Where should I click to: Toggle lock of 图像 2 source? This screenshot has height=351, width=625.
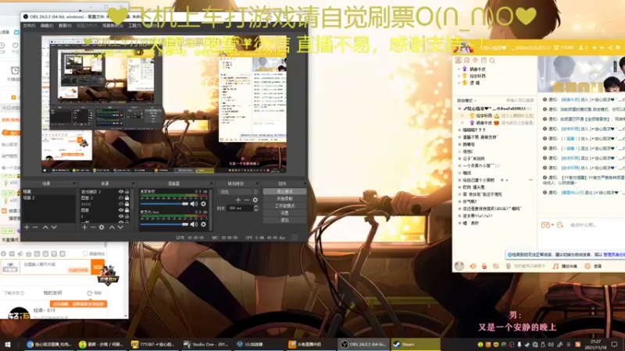[x=127, y=198]
